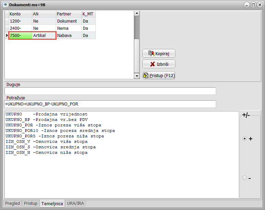Select the UKUPNO_BP line in variable list

(x=46, y=120)
